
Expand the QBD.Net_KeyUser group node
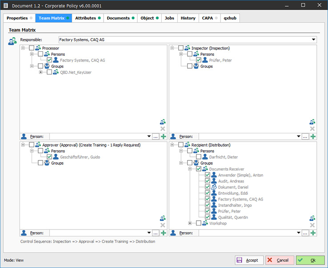point(40,72)
